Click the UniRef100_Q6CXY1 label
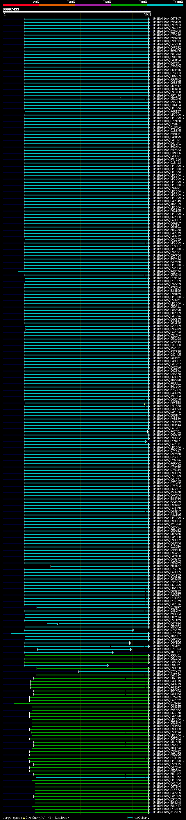This screenshot has width=186, height=820. [167, 527]
